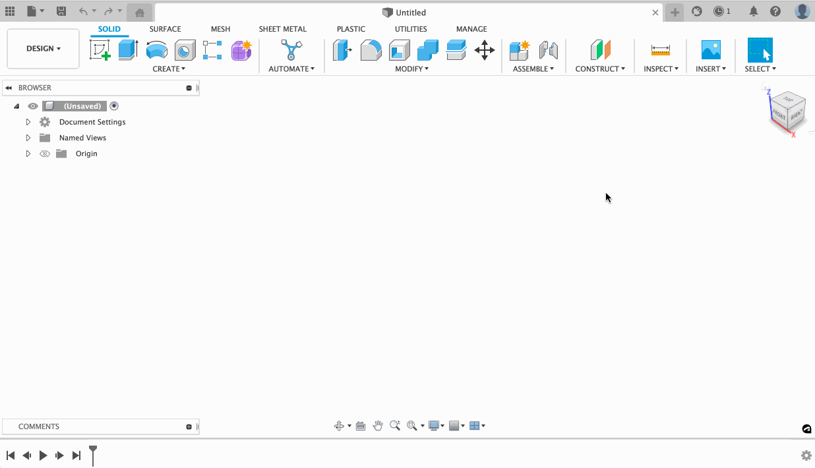The width and height of the screenshot is (815, 468).
Task: Toggle visibility of the Unsaved component
Action: 33,106
